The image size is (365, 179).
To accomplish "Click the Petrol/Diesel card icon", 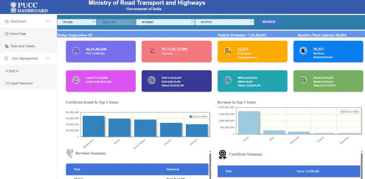I will [303, 81].
